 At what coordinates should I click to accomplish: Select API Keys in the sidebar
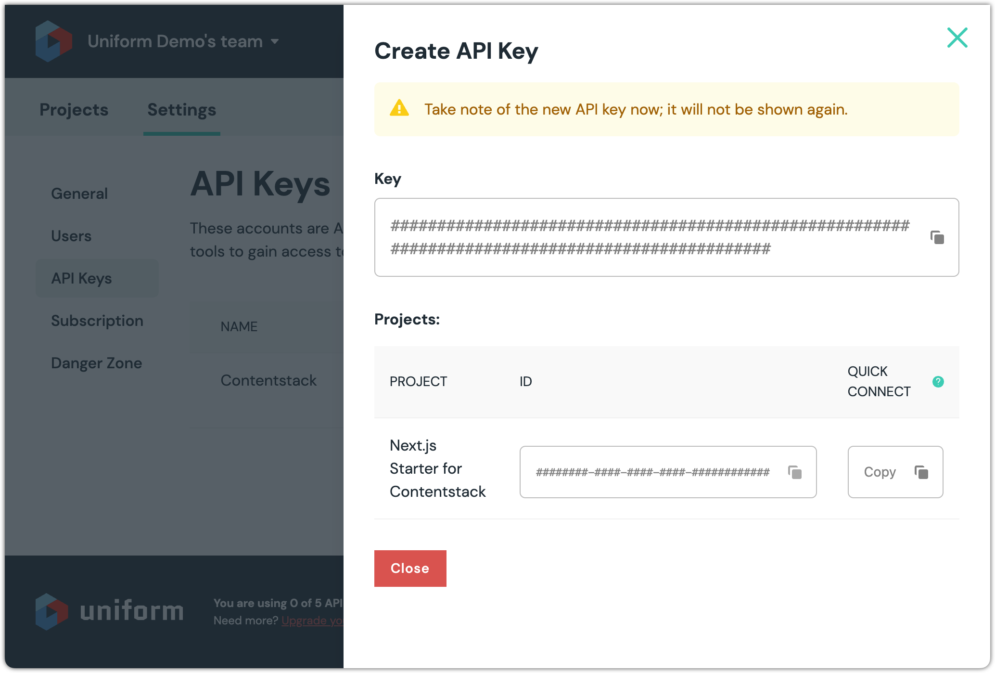81,278
